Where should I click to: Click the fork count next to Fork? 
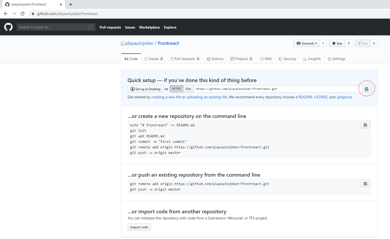(374, 43)
